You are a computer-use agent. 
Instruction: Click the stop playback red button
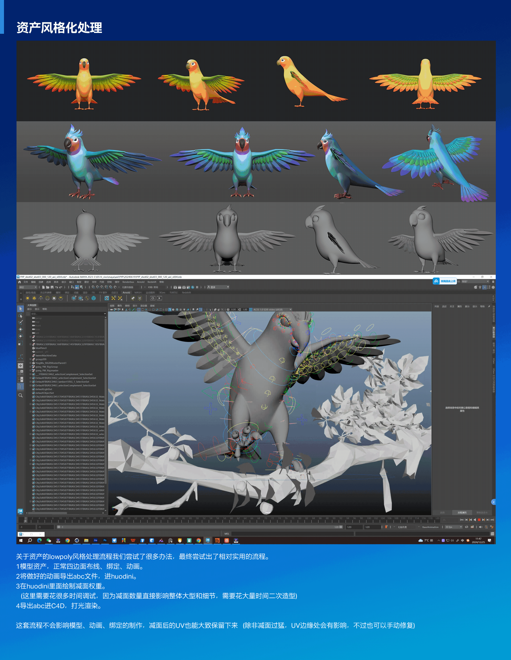479,520
